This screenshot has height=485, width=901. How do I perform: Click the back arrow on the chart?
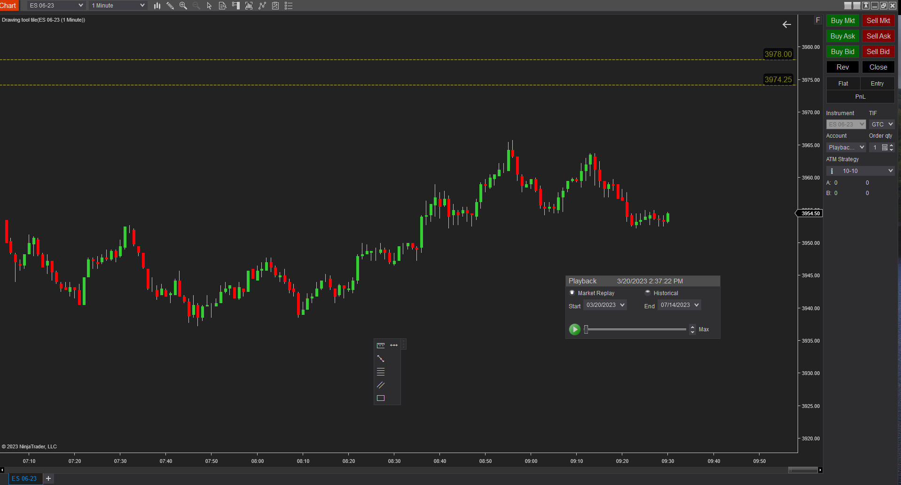click(x=787, y=24)
